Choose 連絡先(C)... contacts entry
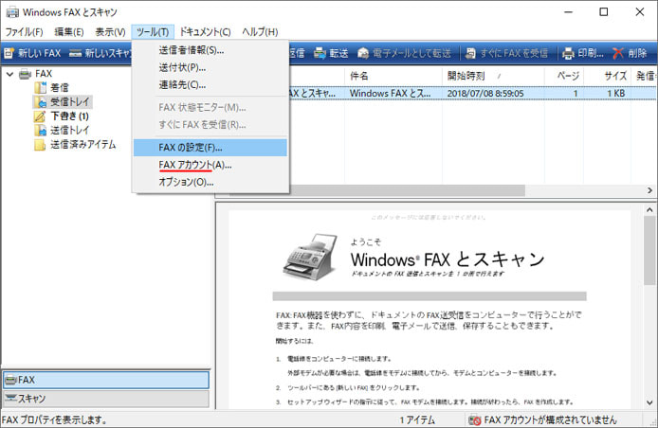 coord(210,85)
